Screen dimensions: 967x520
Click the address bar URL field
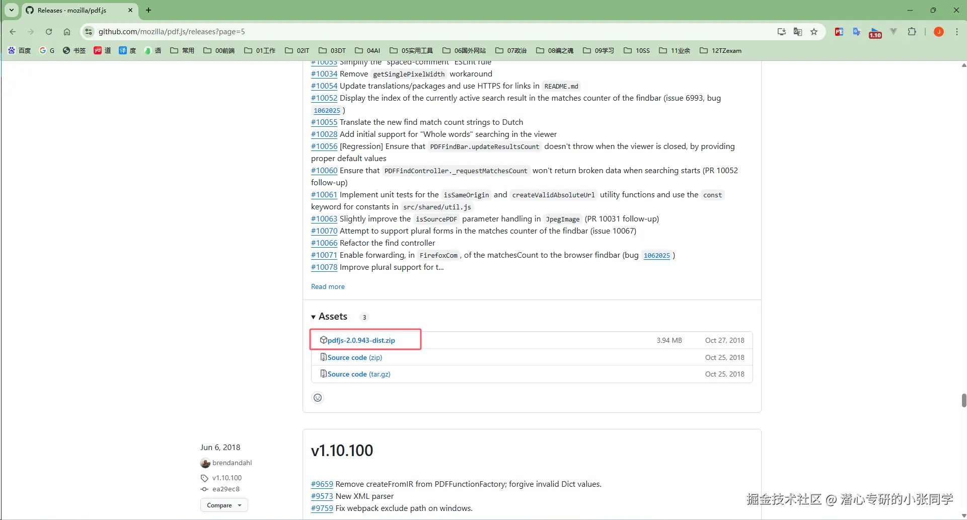click(433, 32)
